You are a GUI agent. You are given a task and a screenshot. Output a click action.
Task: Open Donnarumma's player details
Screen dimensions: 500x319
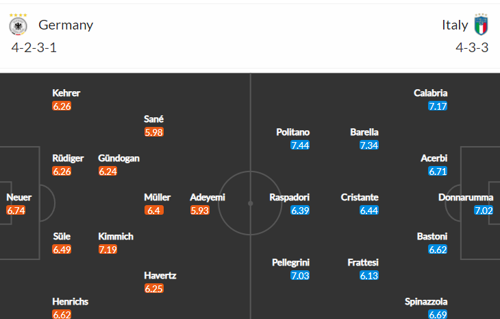tap(466, 198)
